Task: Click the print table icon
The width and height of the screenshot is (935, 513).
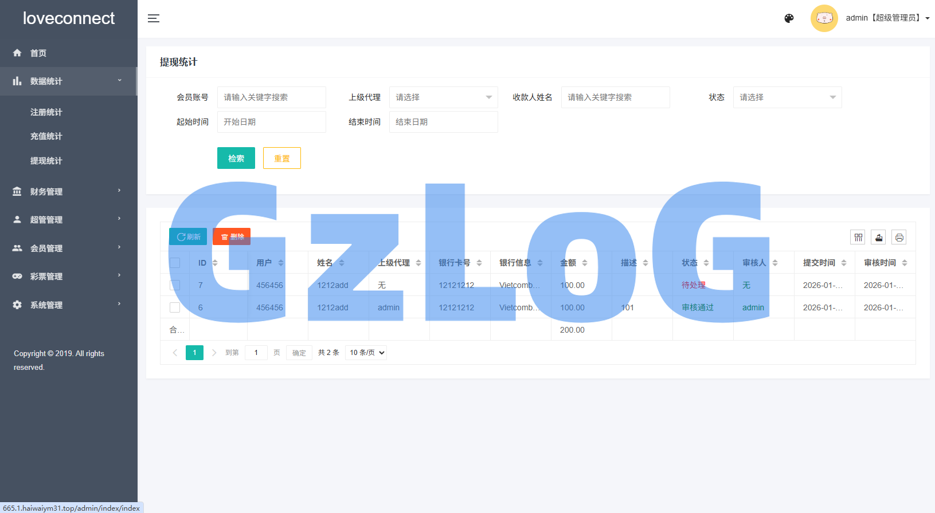Action: tap(899, 237)
